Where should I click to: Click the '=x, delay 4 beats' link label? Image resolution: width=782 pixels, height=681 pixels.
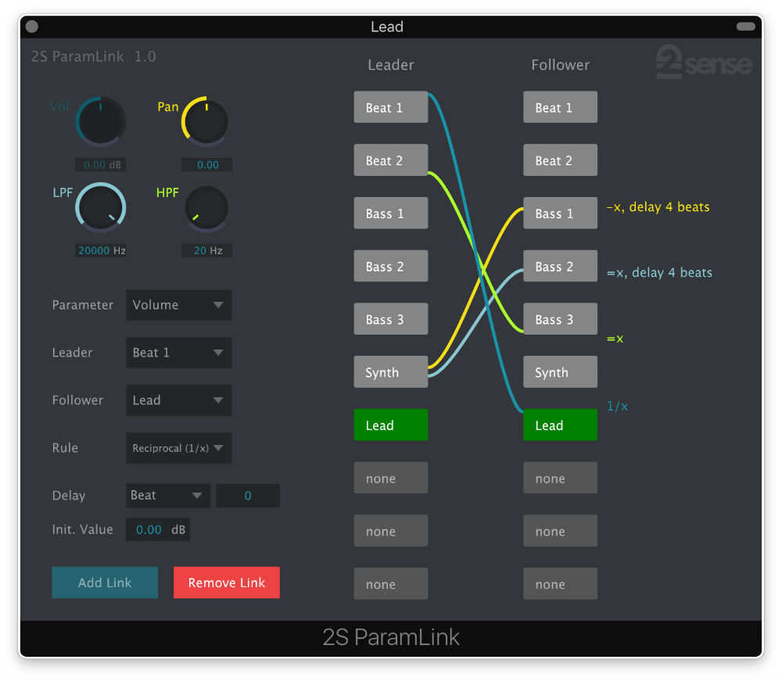pyautogui.click(x=659, y=273)
